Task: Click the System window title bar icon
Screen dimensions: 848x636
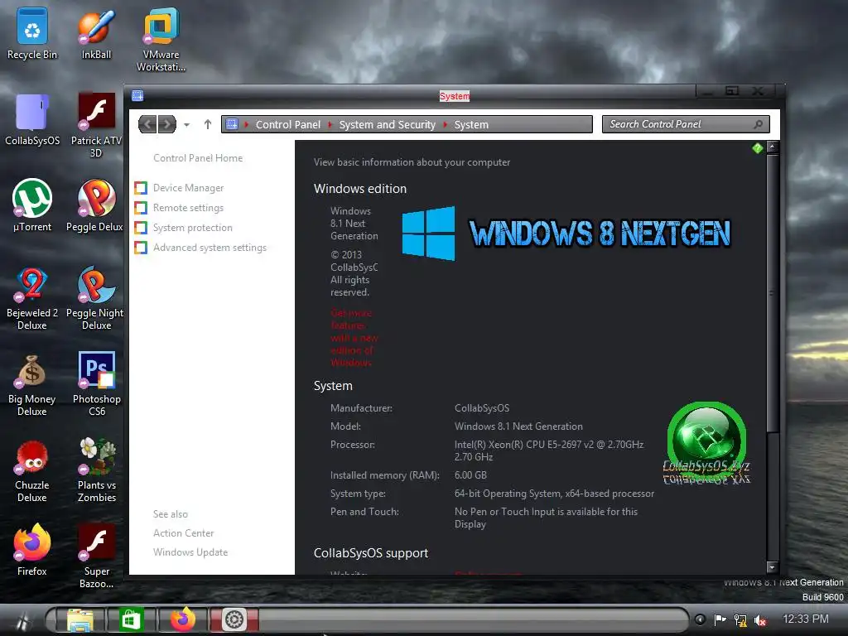Action: [137, 96]
